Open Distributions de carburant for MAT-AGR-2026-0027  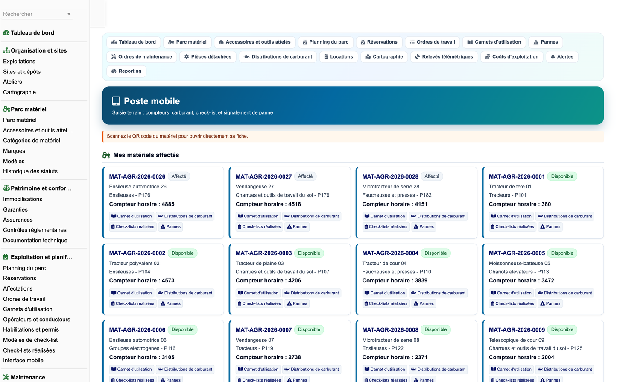311,216
